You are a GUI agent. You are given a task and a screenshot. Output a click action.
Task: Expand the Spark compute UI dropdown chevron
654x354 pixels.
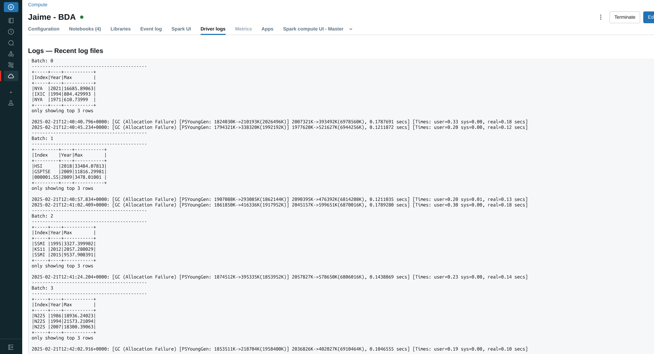(351, 29)
